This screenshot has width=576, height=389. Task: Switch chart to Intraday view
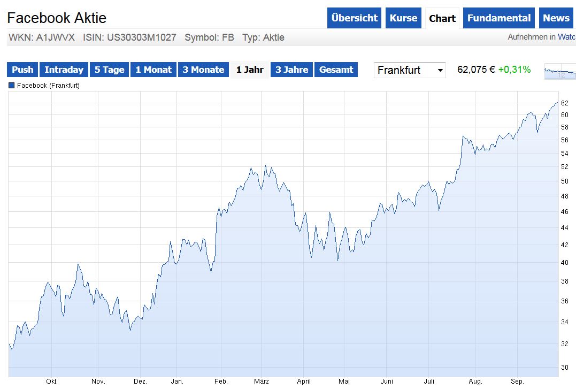[64, 70]
